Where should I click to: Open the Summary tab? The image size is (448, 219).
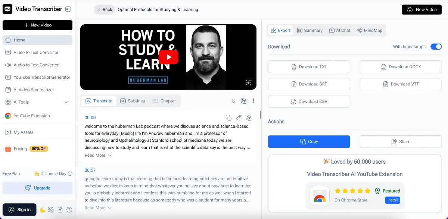(x=310, y=30)
